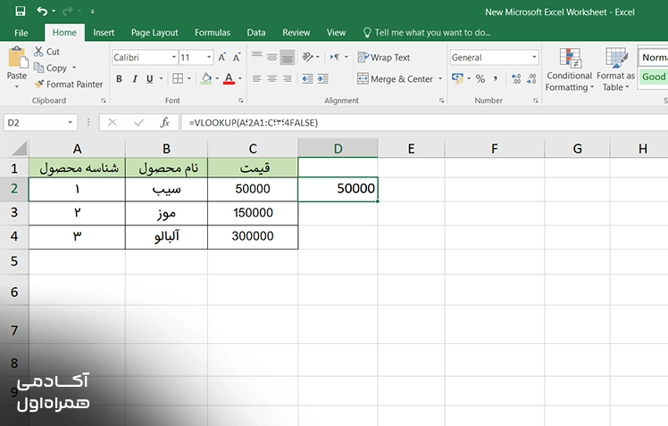The image size is (668, 426).
Task: Decrease decimal places
Action: [x=531, y=78]
